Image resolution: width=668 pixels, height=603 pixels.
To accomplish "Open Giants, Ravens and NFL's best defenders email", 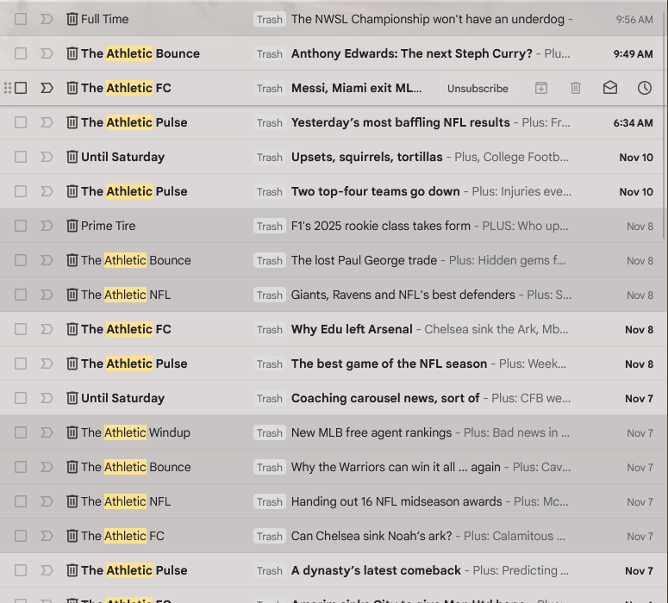I will (403, 295).
